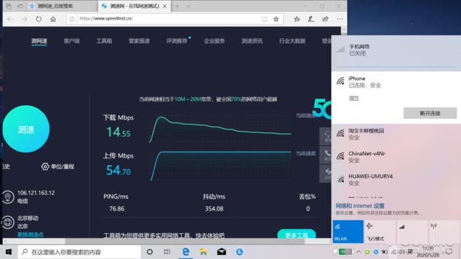461x259 pixels.
Task: Open the 测网速 navigation tab
Action: (x=39, y=41)
